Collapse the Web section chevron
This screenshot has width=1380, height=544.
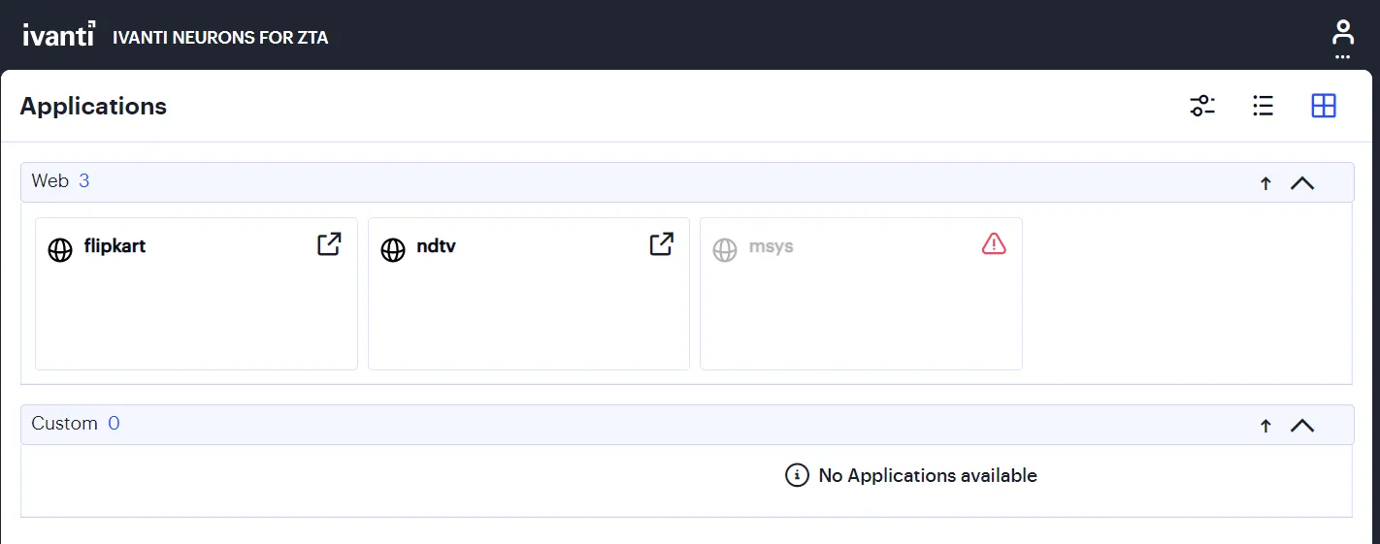pos(1302,182)
